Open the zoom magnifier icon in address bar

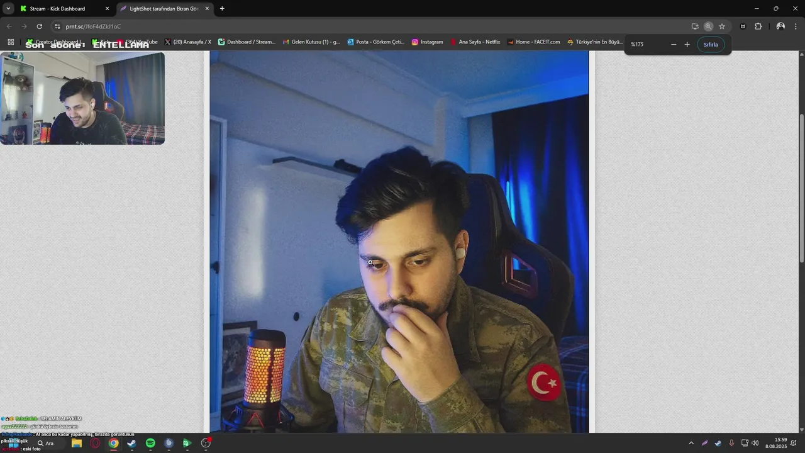[x=708, y=26]
